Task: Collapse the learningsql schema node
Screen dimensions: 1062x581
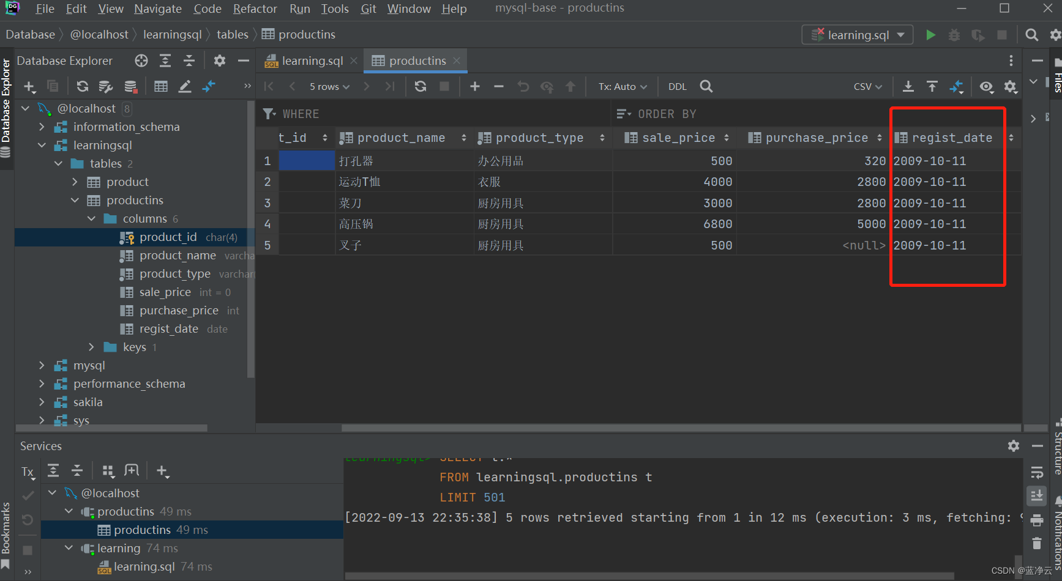Action: (42, 145)
